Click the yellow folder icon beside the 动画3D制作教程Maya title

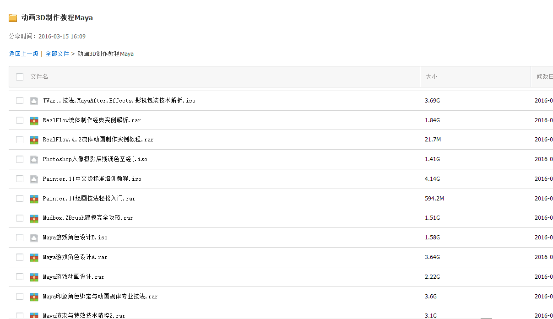pos(13,18)
